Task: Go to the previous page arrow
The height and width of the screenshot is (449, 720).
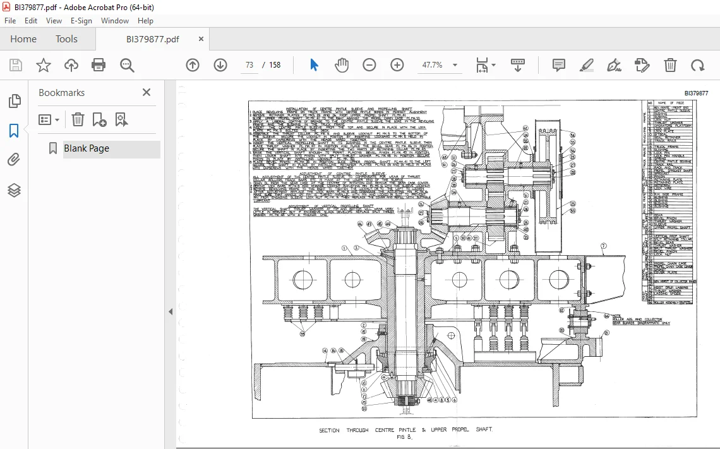Action: coord(193,65)
